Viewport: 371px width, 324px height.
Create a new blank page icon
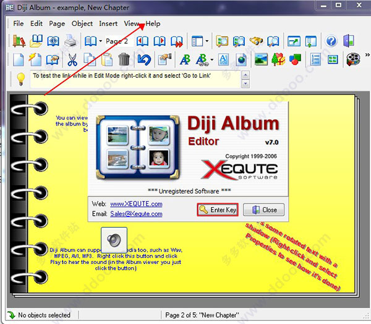[x=18, y=59]
